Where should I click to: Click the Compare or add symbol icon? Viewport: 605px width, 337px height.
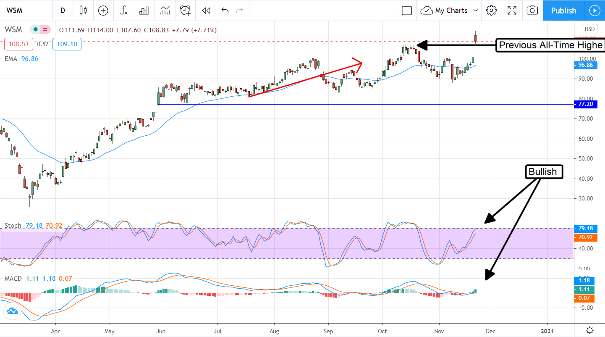(x=103, y=11)
